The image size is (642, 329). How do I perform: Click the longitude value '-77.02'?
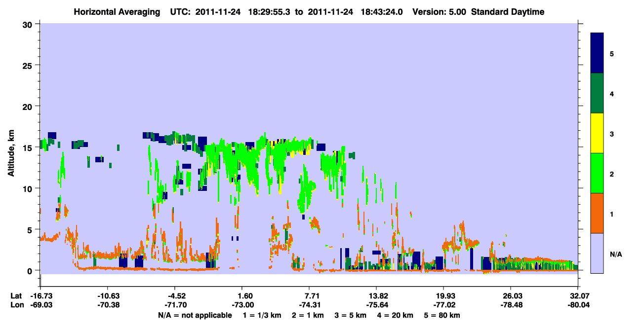coord(443,305)
